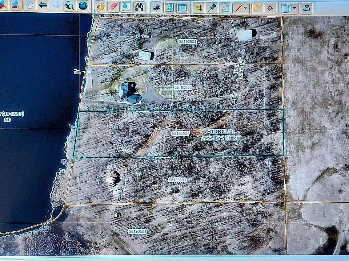349x261 pixels.
Task: Select the identify info tool
Action: click(x=100, y=7)
